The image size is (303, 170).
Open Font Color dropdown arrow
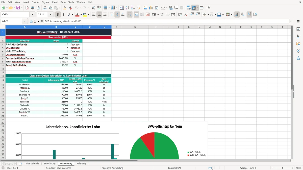click(81, 15)
